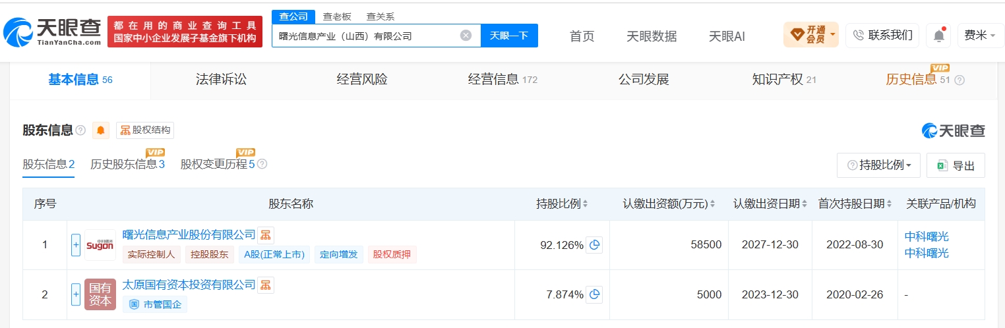Clear the search box with X icon

(466, 36)
